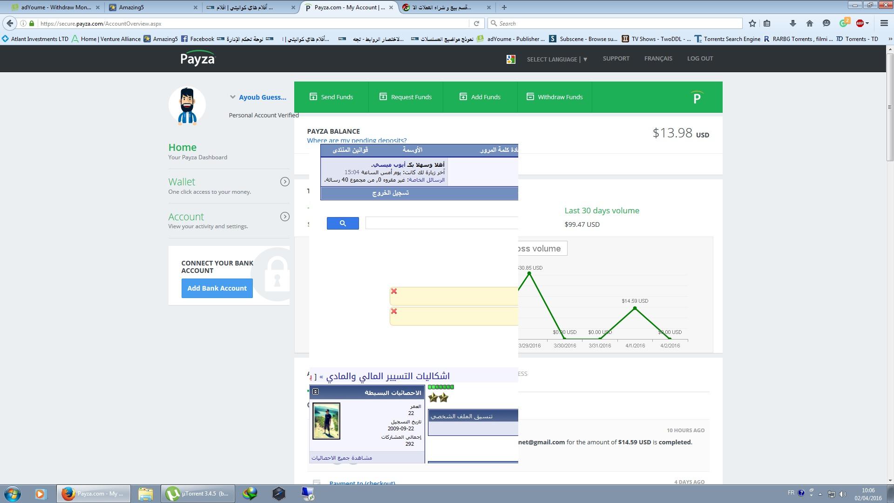Click the Google translate icon beside Select Language
This screenshot has width=894, height=503.
[511, 59]
